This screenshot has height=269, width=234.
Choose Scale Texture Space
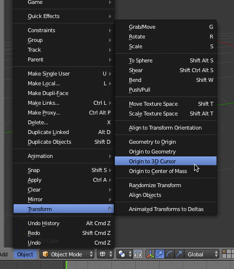pyautogui.click(x=166, y=114)
